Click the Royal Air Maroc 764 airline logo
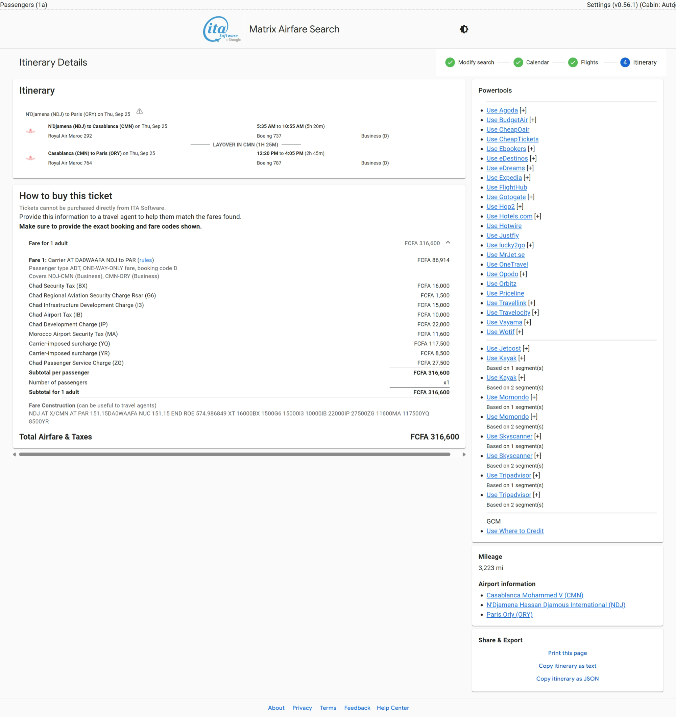 click(31, 158)
